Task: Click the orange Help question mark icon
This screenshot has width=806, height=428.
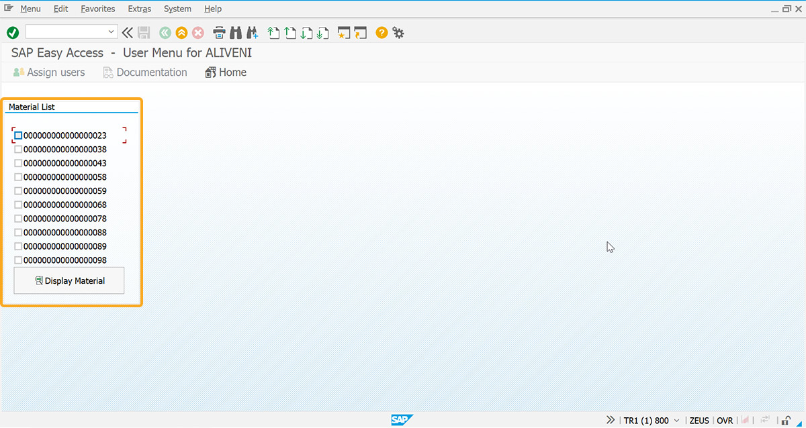Action: coord(382,32)
